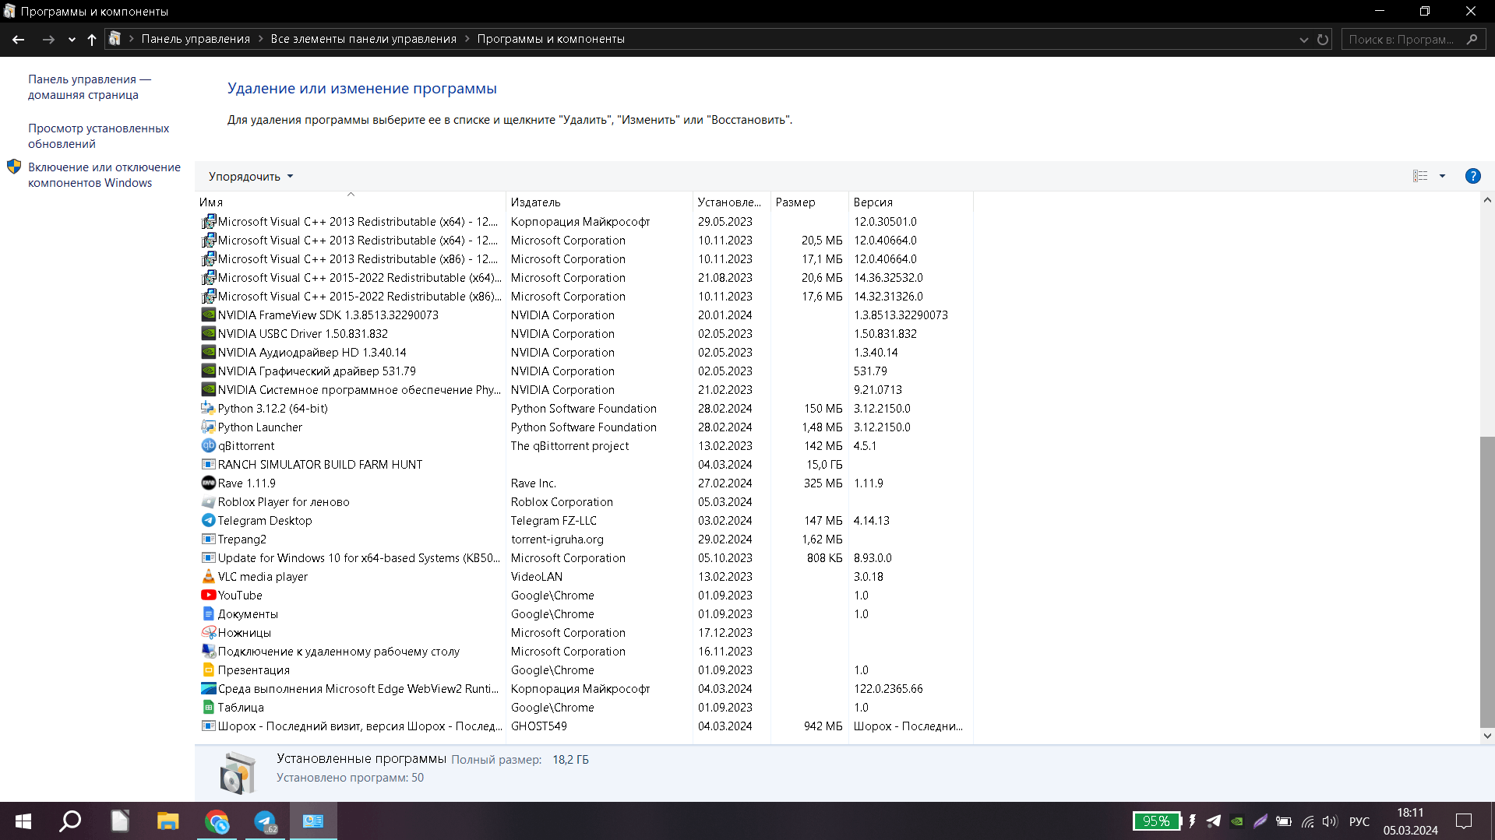1495x840 pixels.
Task: Click the Edge WebView2 runtime icon
Action: pos(208,689)
